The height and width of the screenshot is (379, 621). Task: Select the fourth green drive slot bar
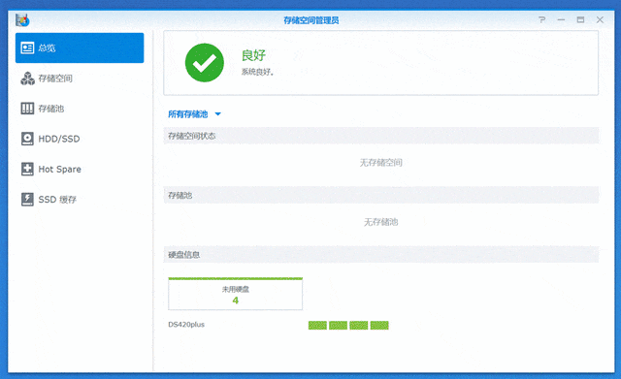(x=379, y=325)
